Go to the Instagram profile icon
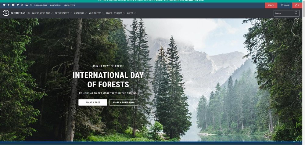Screen dimensions: 305x145 point(22,5)
